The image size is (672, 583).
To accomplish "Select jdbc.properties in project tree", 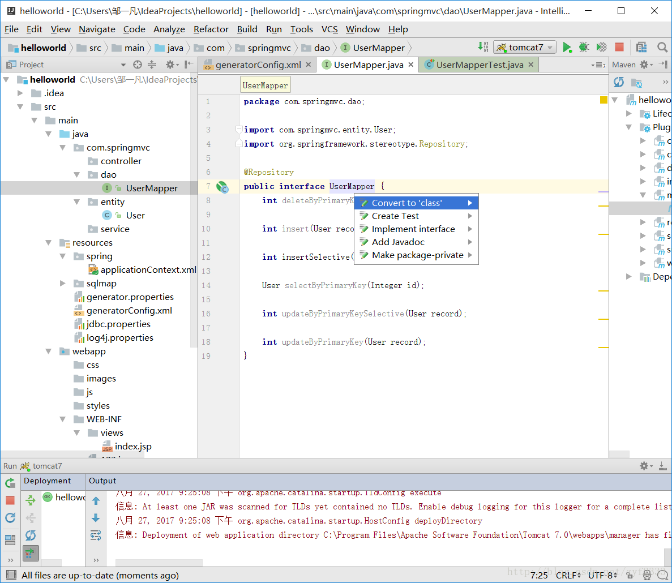I will (113, 324).
